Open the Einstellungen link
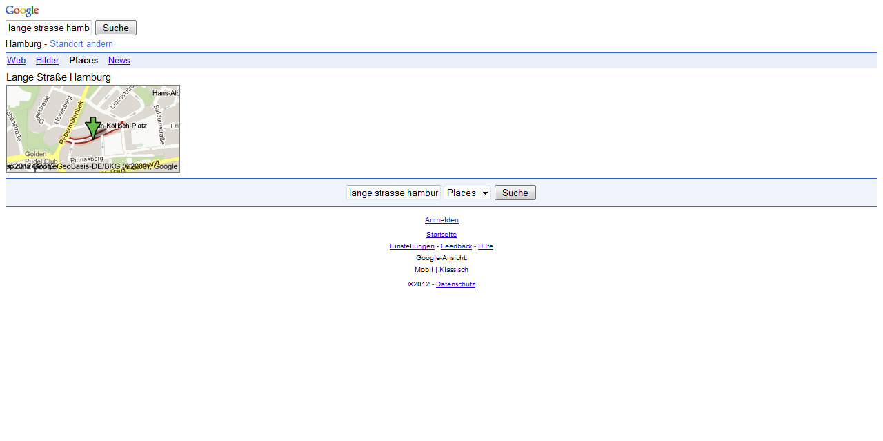Viewport: 883px width, 441px height. tap(412, 246)
